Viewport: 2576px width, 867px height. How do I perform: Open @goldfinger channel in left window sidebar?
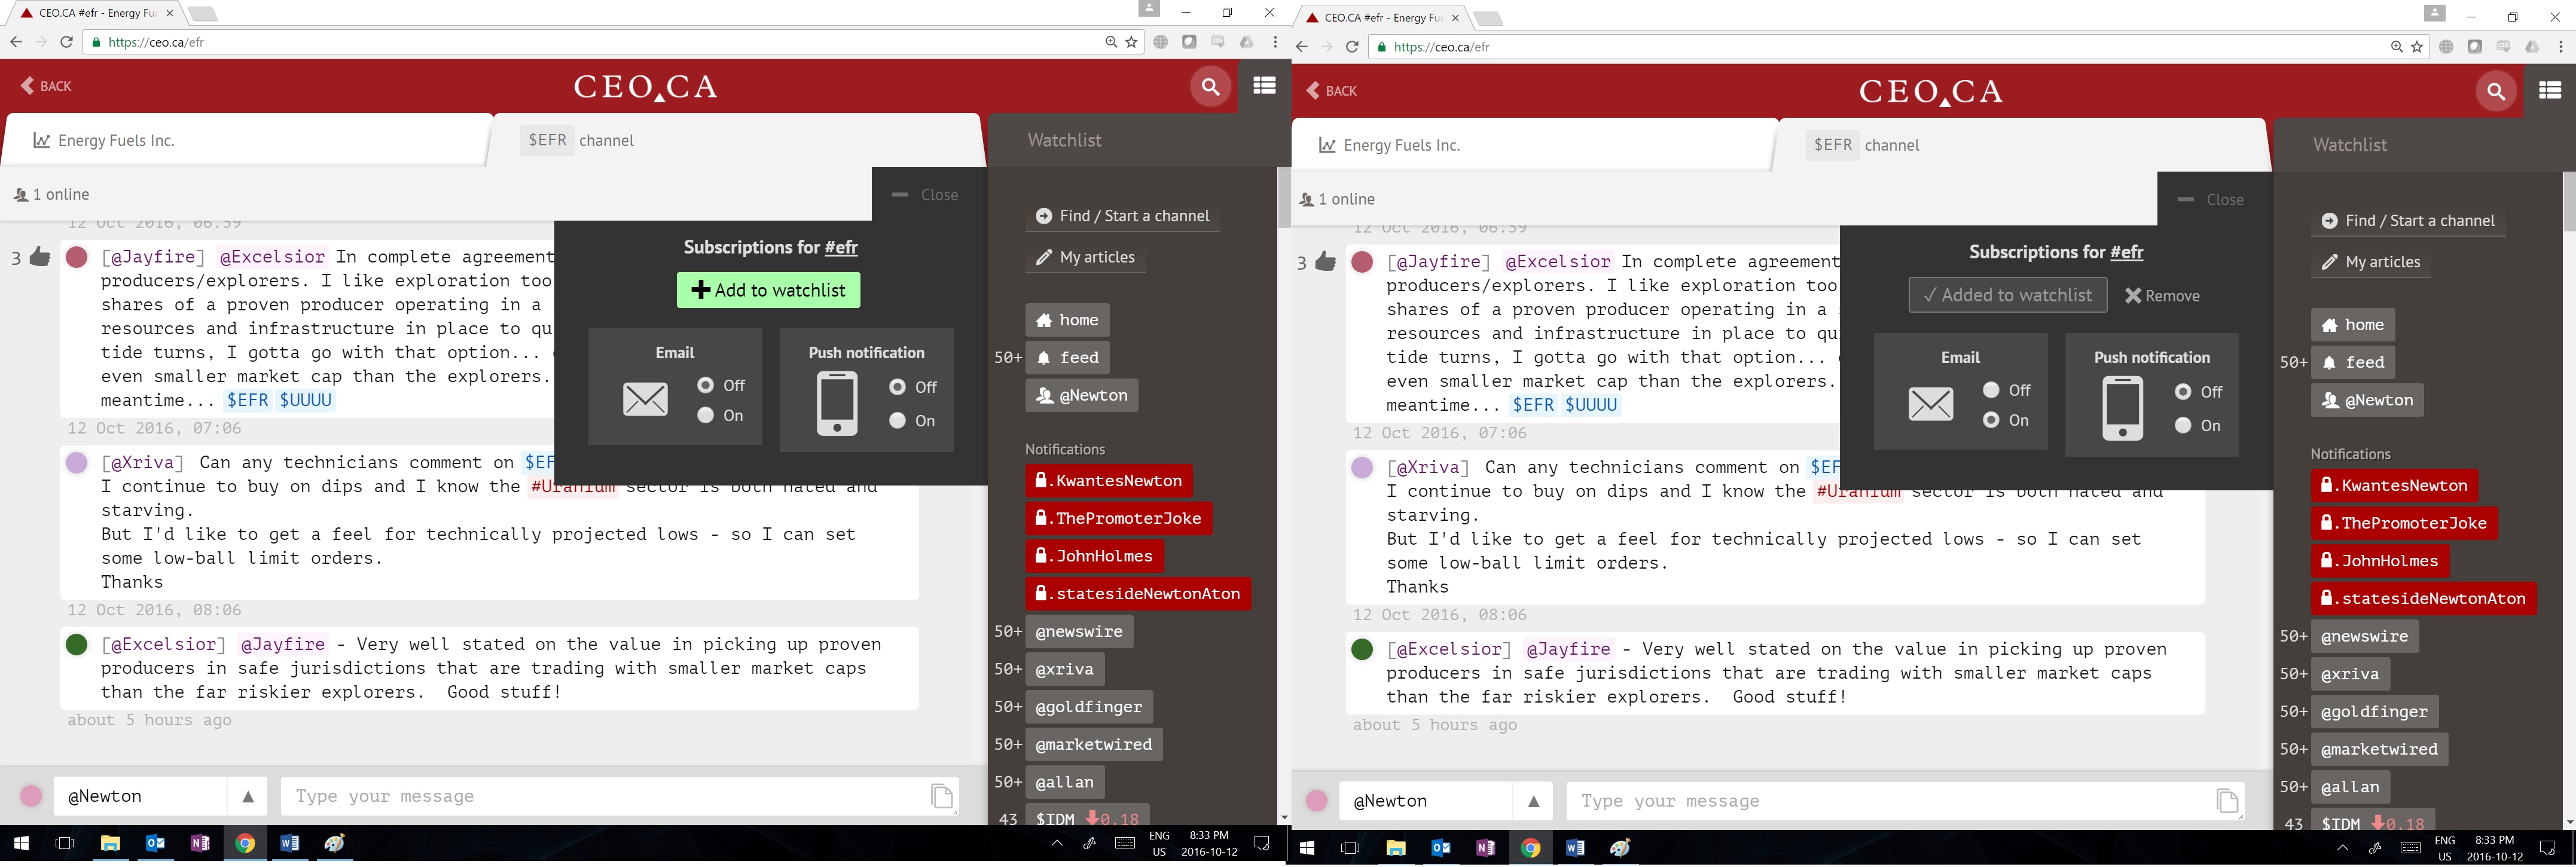pyautogui.click(x=1089, y=707)
